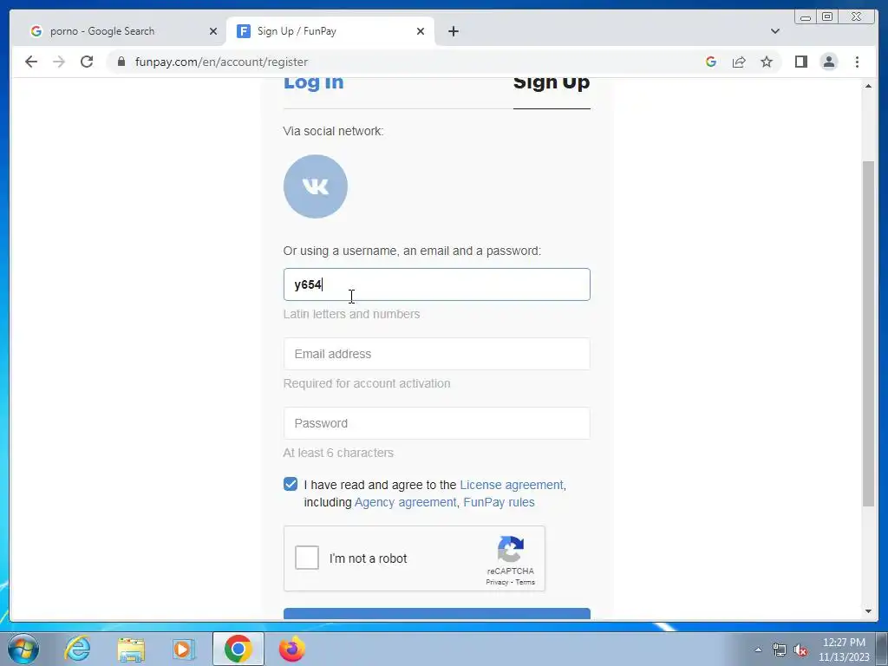This screenshot has height=666, width=888.
Task: Open a new tab with plus button
Action: (453, 31)
